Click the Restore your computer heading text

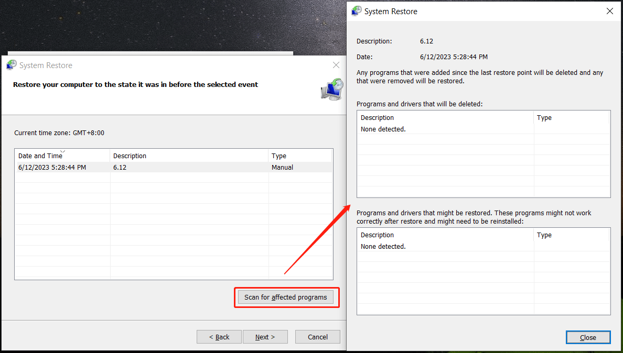pos(135,84)
